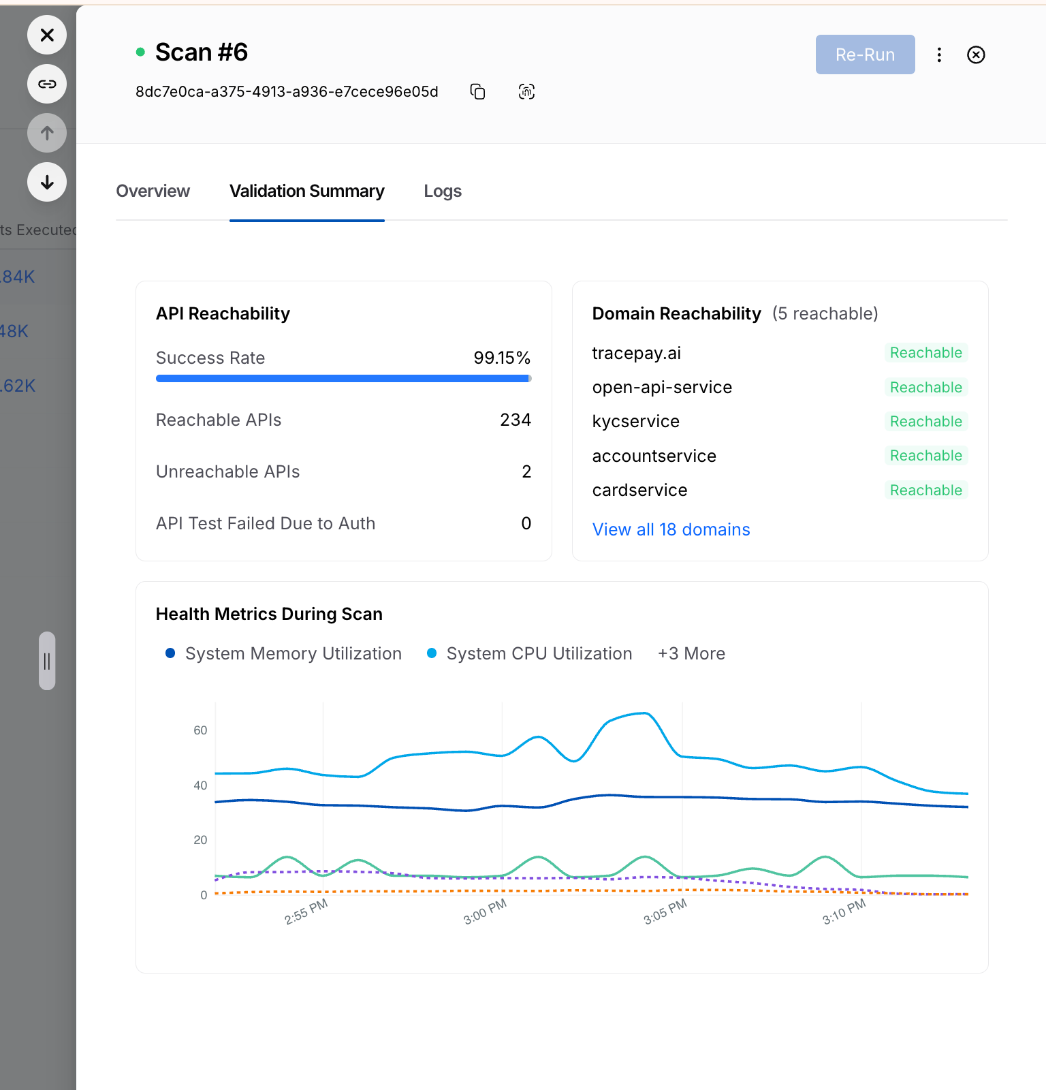1046x1090 pixels.
Task: Click Reachable badge for open-api-service
Action: pyautogui.click(x=925, y=387)
